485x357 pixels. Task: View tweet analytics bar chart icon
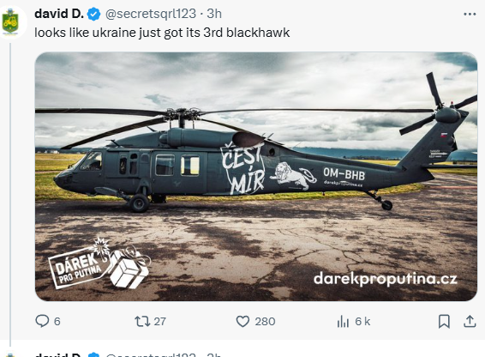coord(343,321)
